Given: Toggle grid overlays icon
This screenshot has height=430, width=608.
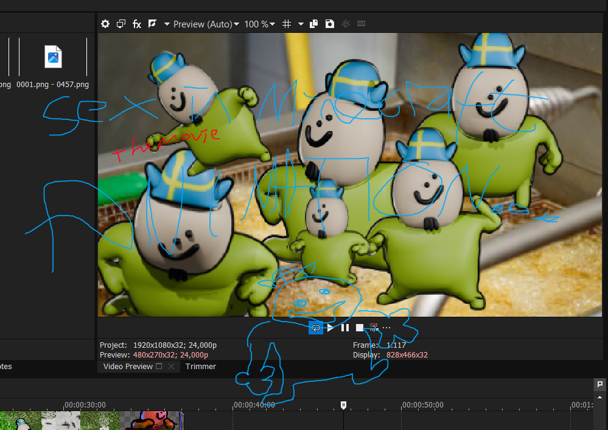Looking at the screenshot, I should [287, 24].
